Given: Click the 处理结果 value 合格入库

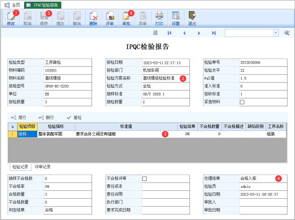Looking at the screenshot, I should pos(263,179).
